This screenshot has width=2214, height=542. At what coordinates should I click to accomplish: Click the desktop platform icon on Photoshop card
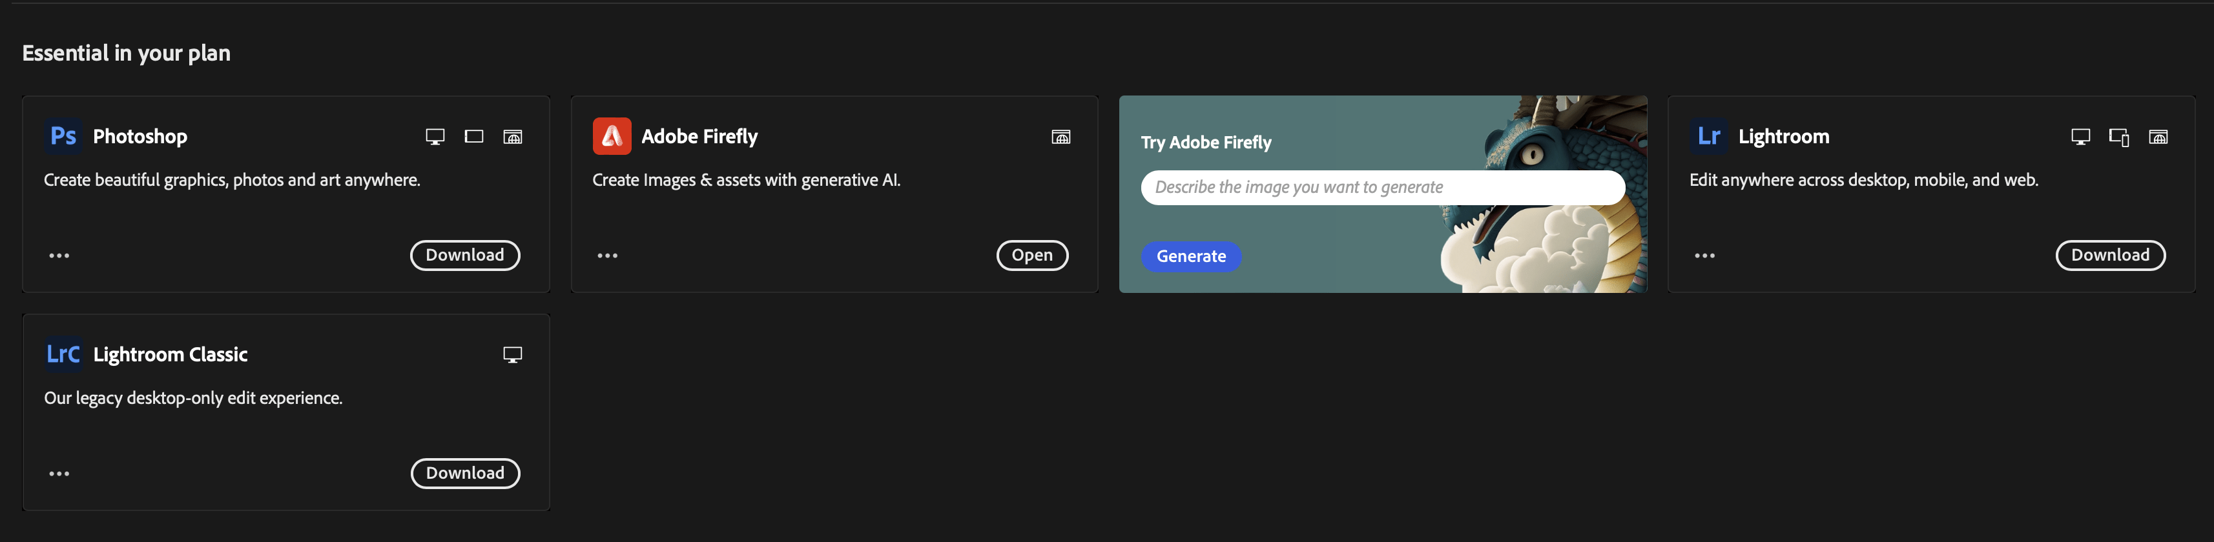click(436, 137)
